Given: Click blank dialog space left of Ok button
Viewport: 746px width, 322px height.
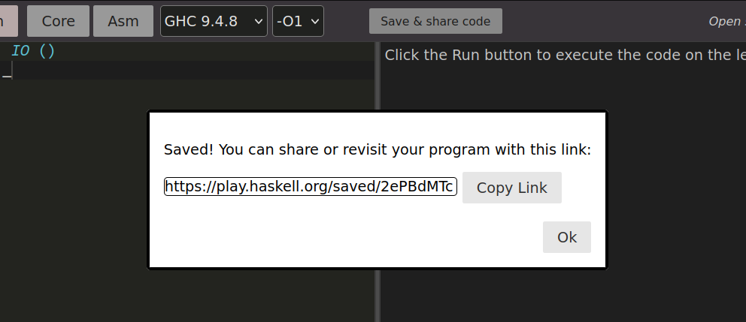Looking at the screenshot, I should click(x=338, y=237).
